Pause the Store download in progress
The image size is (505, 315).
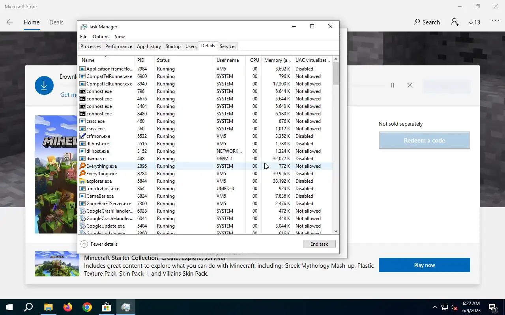tap(393, 85)
